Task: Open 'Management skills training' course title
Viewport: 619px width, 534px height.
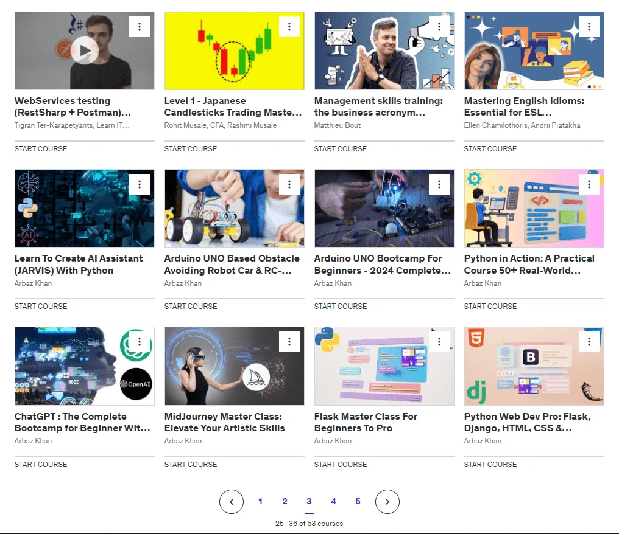Action: click(x=378, y=106)
